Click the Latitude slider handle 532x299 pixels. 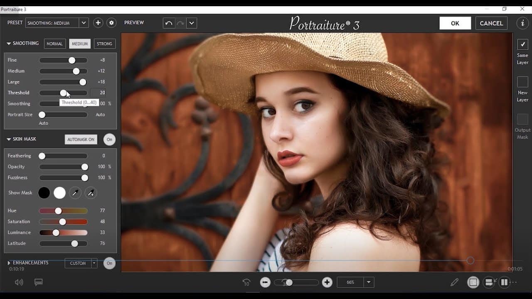click(x=74, y=243)
